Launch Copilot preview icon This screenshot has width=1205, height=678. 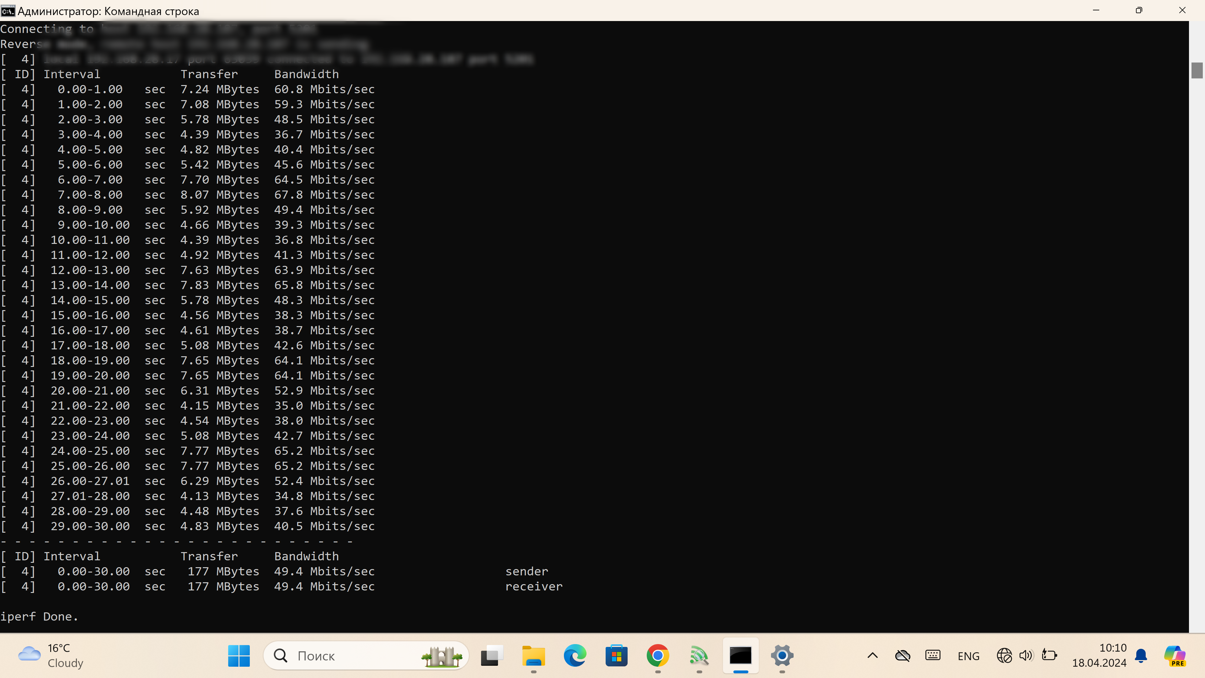1175,655
